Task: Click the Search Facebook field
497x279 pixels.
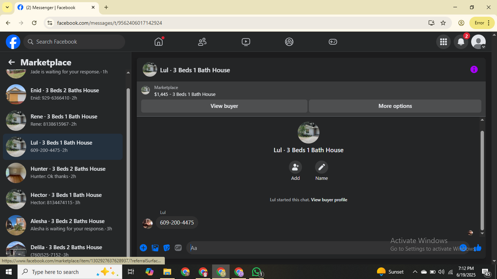Action: click(x=74, y=42)
